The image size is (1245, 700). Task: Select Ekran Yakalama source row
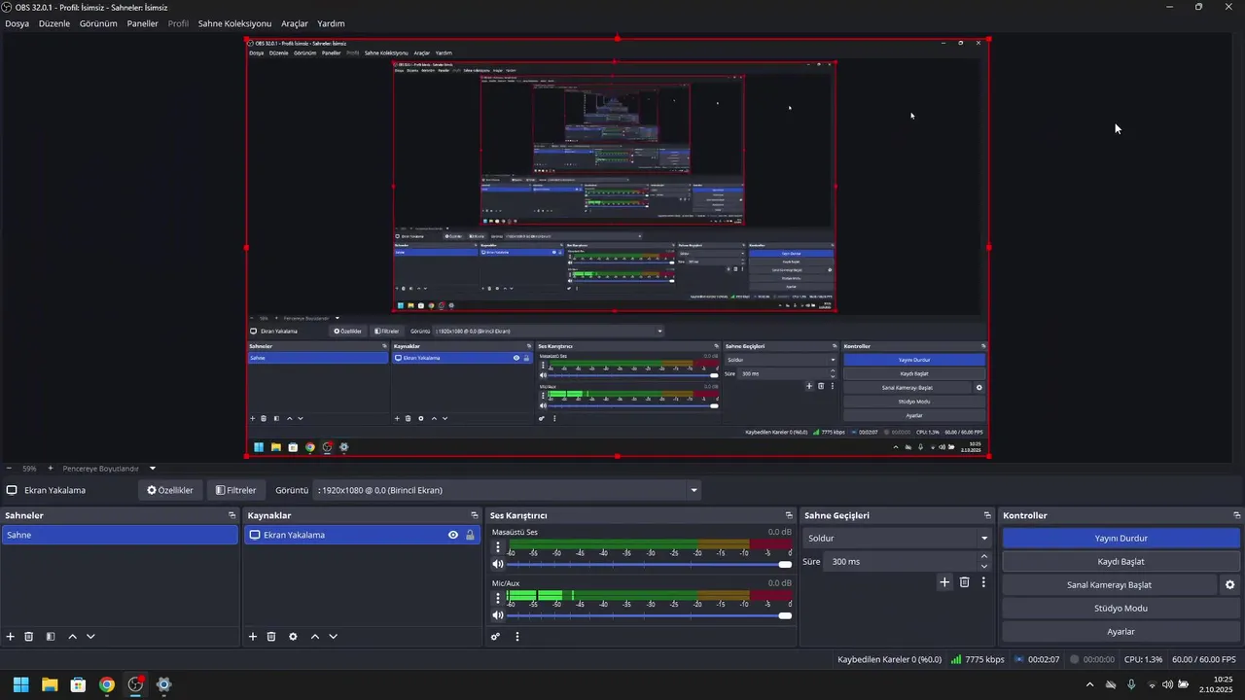[362, 535]
